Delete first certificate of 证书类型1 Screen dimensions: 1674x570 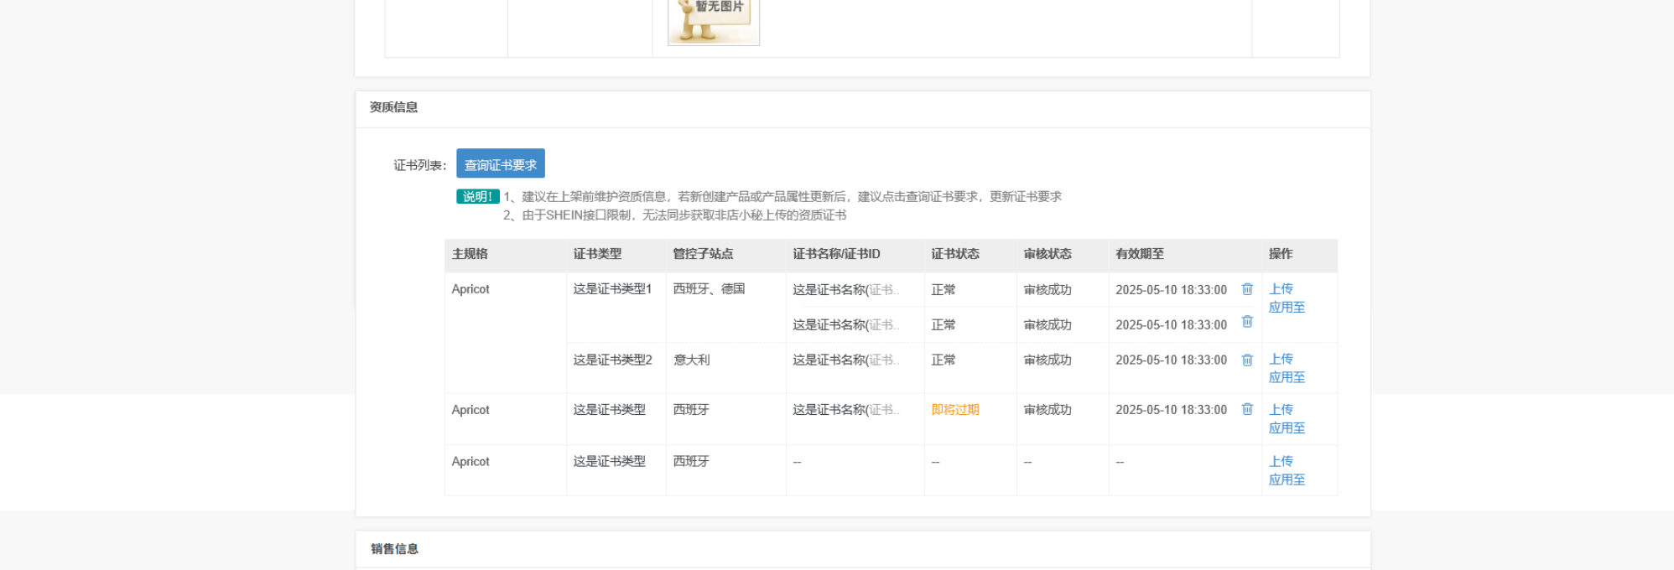pos(1247,289)
